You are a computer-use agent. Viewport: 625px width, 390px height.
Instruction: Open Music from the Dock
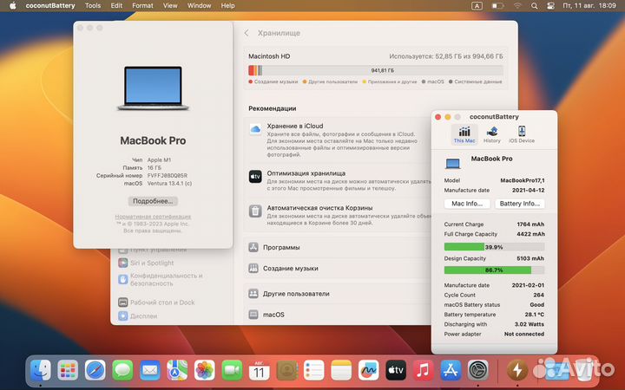coord(423,371)
